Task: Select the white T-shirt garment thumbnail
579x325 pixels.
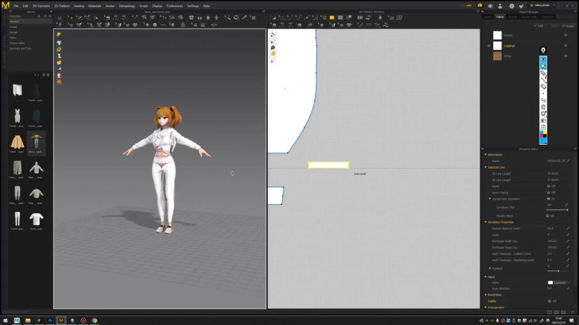Action: pyautogui.click(x=36, y=219)
